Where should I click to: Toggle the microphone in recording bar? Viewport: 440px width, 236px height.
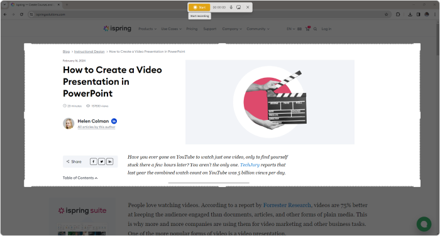coord(231,8)
